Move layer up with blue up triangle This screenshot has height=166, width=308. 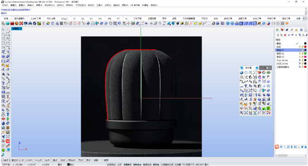point(289,35)
